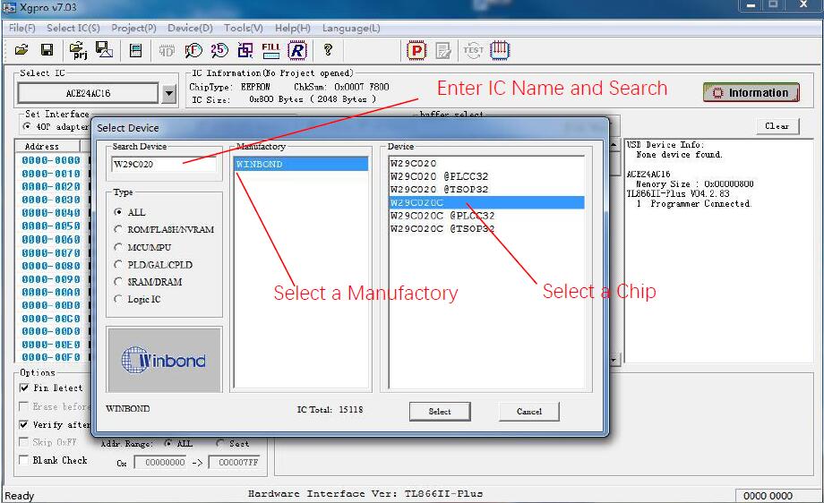Select SRAM/DRAM type radio button
The width and height of the screenshot is (824, 503).
coord(118,281)
